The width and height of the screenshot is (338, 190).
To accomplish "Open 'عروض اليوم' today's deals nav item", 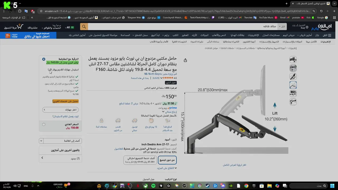I will pyautogui.click(x=289, y=35).
